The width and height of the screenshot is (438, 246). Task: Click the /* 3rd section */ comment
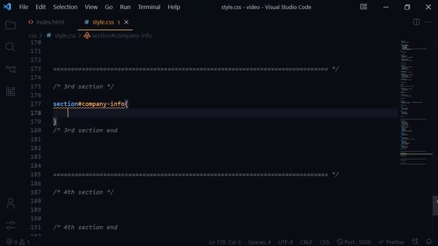tap(83, 87)
